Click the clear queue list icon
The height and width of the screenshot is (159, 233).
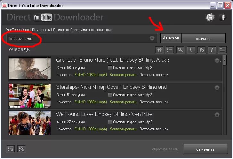(11, 149)
